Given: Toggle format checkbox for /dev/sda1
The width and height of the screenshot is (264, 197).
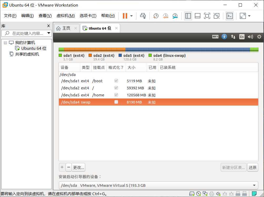Looking at the screenshot, I should point(116,81).
